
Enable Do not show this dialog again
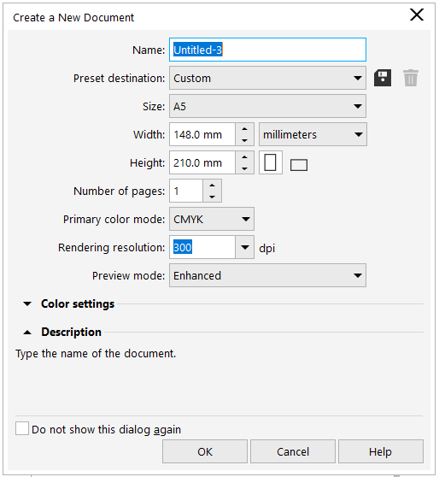tap(22, 428)
